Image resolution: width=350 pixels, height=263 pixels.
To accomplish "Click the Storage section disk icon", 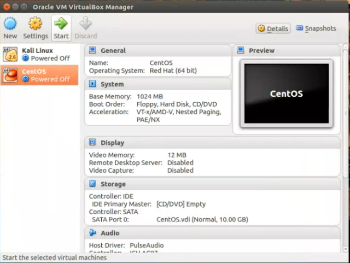I will (x=92, y=184).
